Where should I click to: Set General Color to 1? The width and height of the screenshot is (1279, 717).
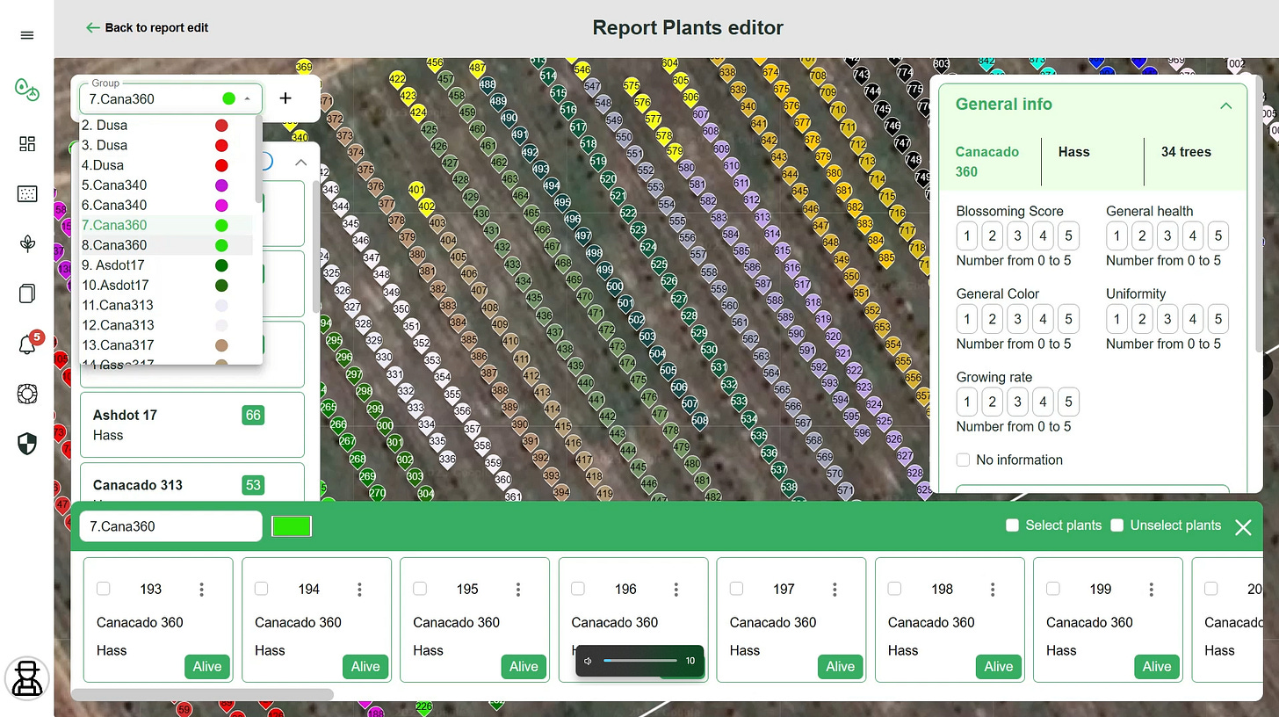[967, 319]
